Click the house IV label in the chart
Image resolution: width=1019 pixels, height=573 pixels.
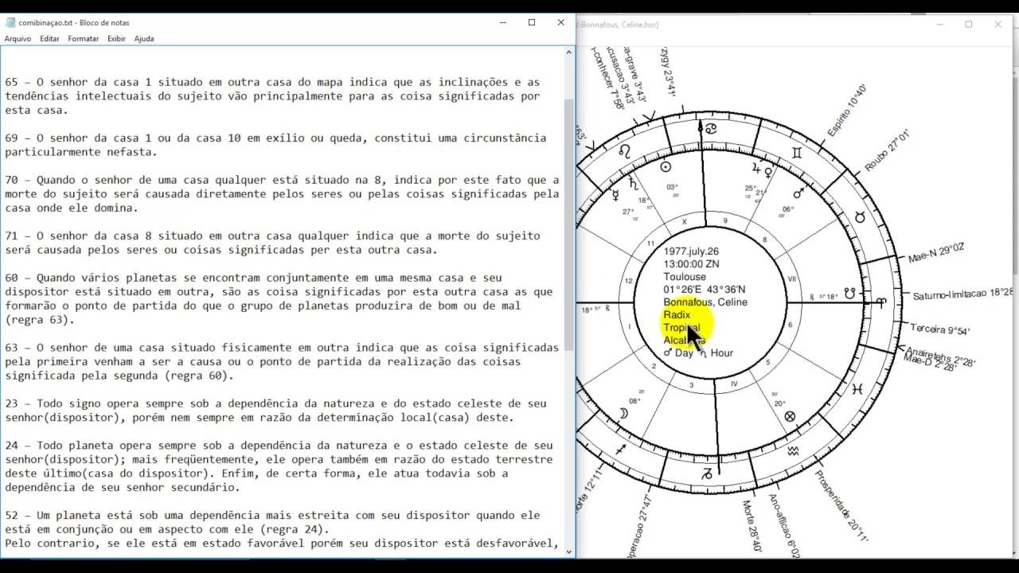[x=734, y=384]
